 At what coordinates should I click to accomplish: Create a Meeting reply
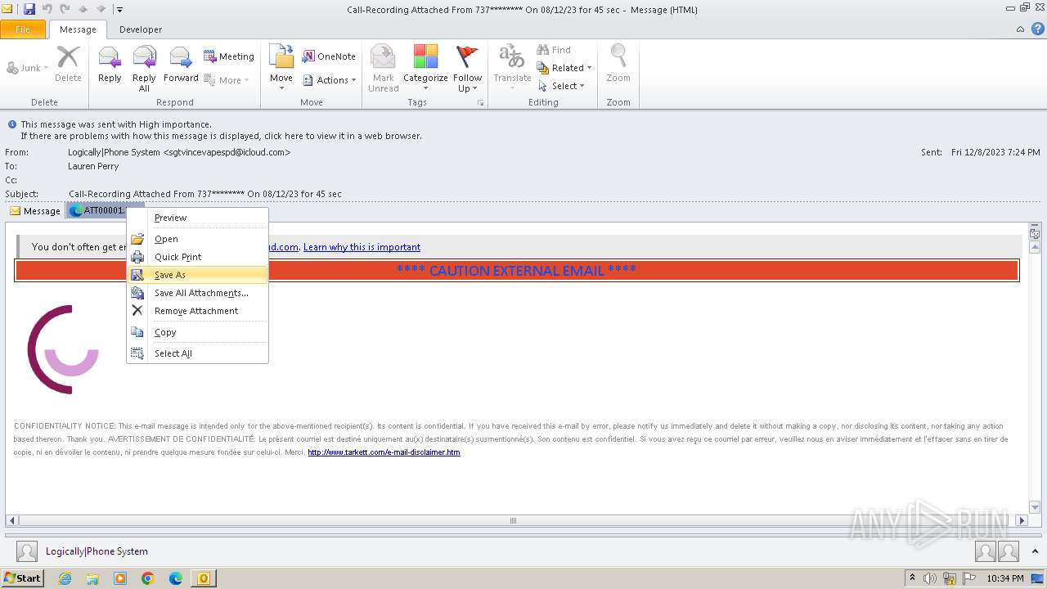click(x=229, y=56)
